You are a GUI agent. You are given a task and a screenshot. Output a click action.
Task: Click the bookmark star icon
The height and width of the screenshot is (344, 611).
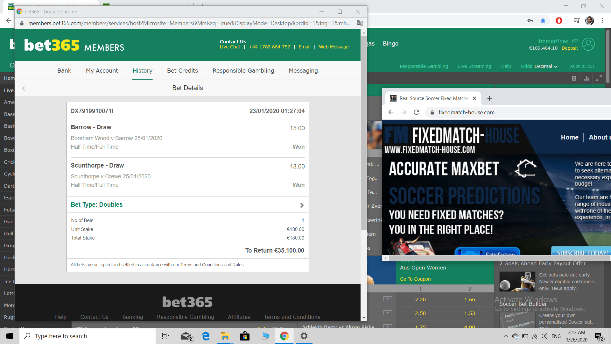pos(543,20)
